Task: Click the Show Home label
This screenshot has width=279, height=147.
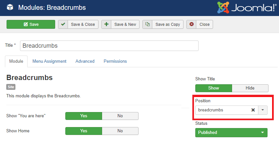Action: click(x=18, y=131)
